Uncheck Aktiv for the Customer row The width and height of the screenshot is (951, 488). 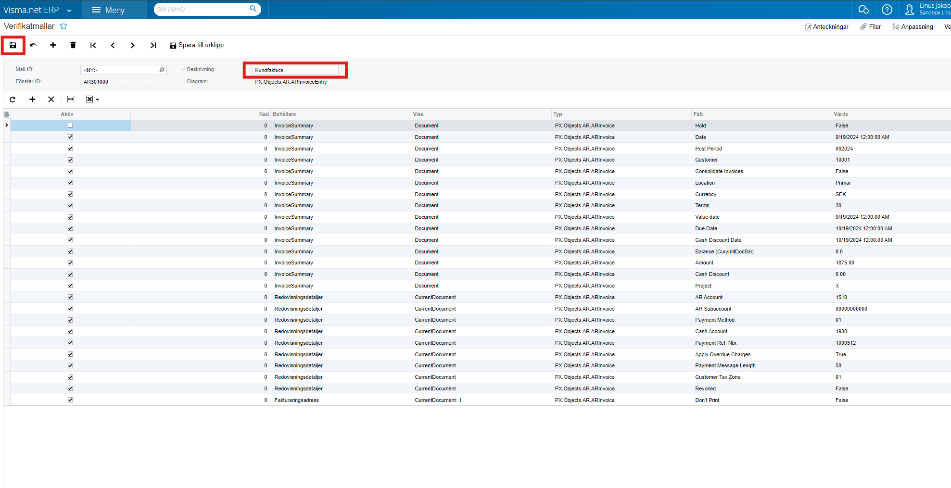click(x=70, y=160)
